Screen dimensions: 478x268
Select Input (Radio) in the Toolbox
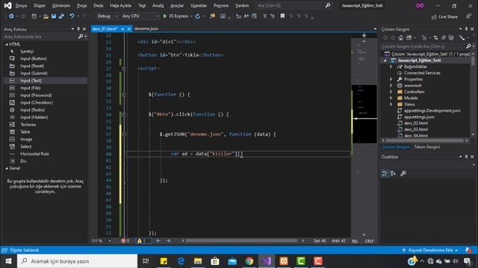[32, 109]
